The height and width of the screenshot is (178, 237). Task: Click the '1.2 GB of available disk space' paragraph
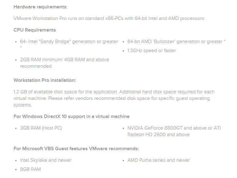[114, 98]
